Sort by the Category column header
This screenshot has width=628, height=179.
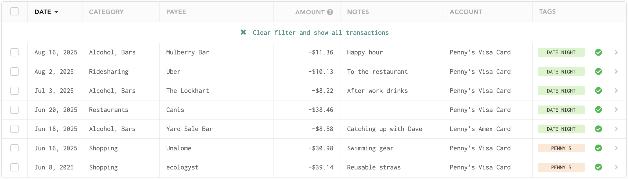coord(106,12)
